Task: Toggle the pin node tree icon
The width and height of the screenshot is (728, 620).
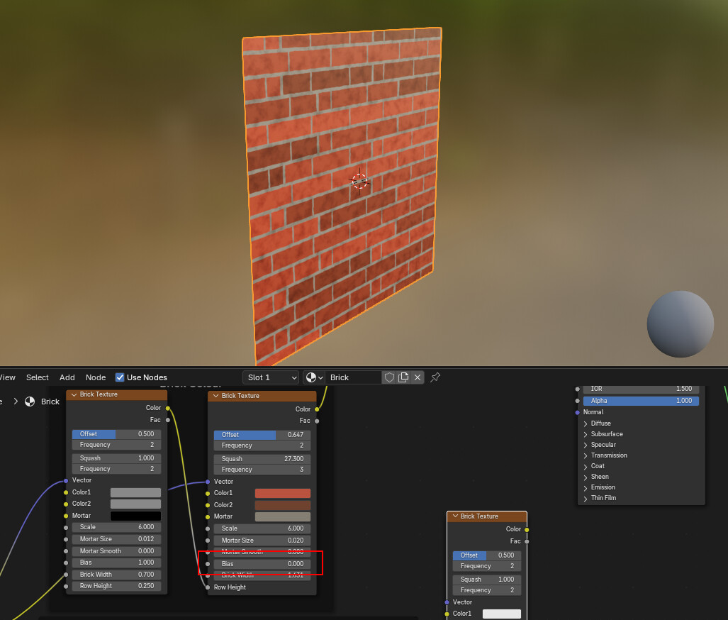Action: point(435,377)
